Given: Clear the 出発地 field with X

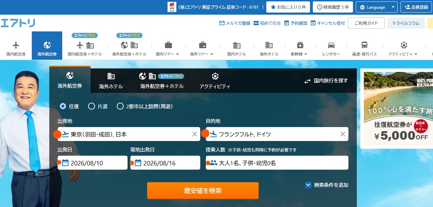Looking at the screenshot, I should point(195,134).
